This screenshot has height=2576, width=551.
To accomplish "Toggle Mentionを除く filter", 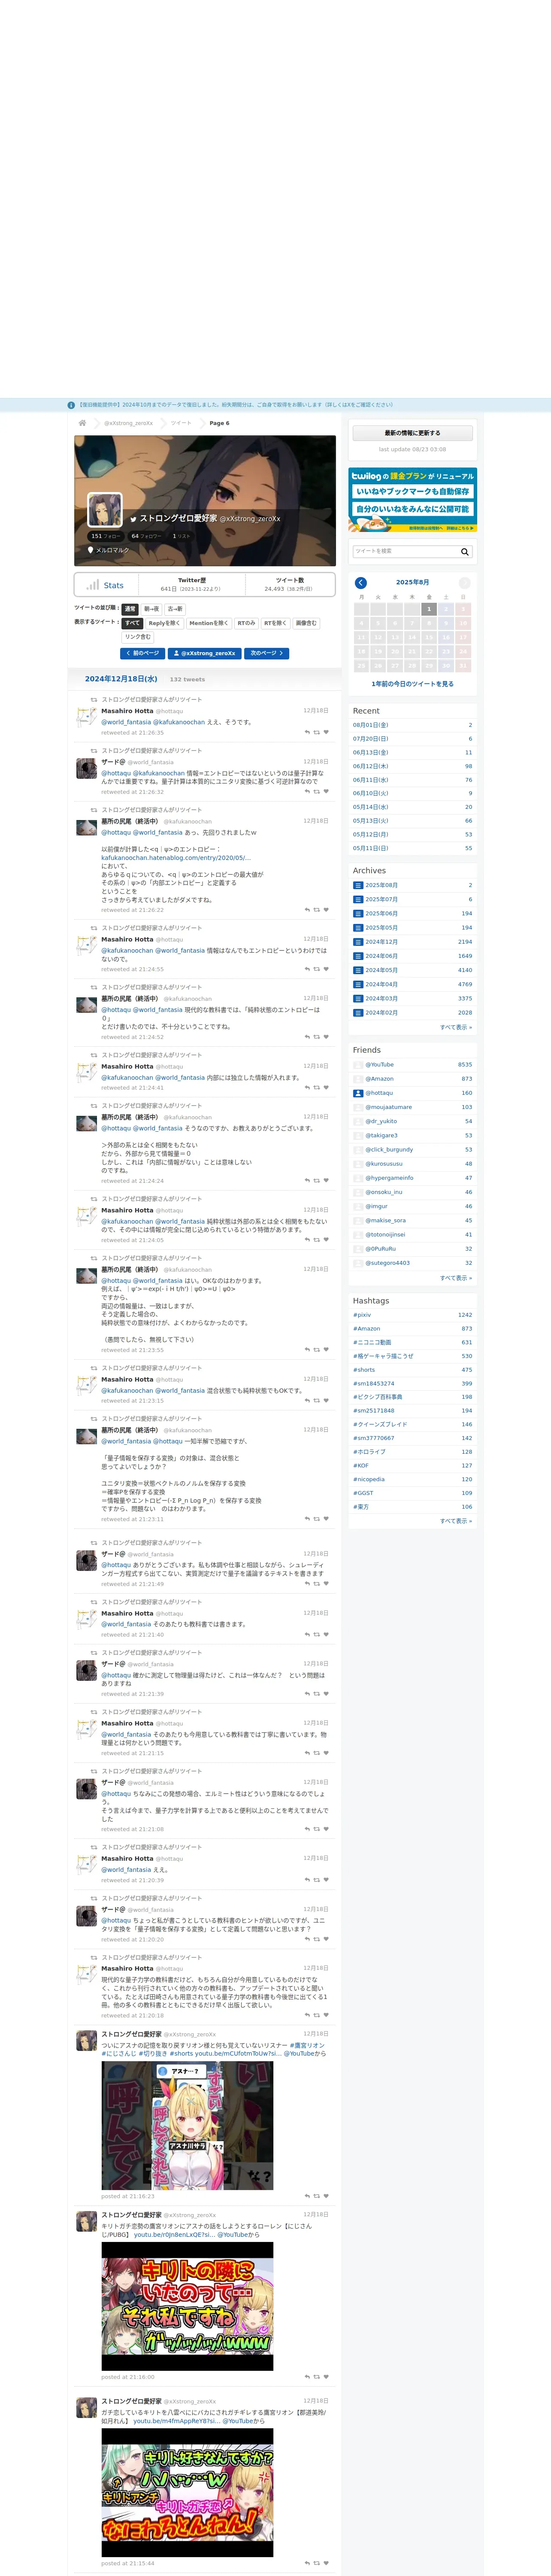I will 208,623.
